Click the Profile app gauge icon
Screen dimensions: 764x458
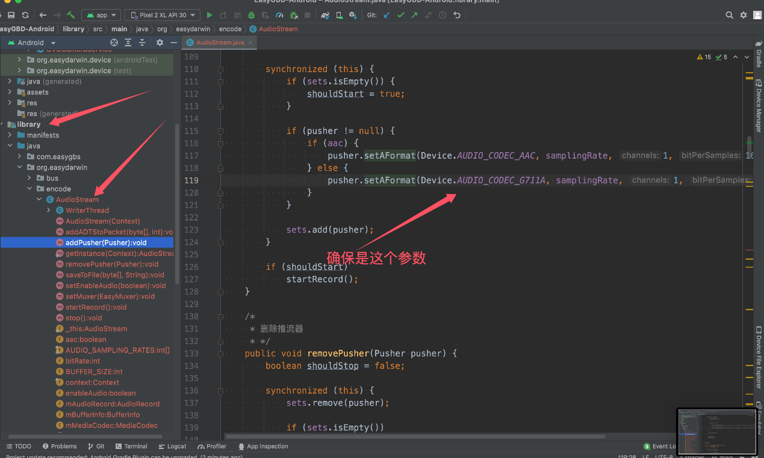tap(279, 15)
